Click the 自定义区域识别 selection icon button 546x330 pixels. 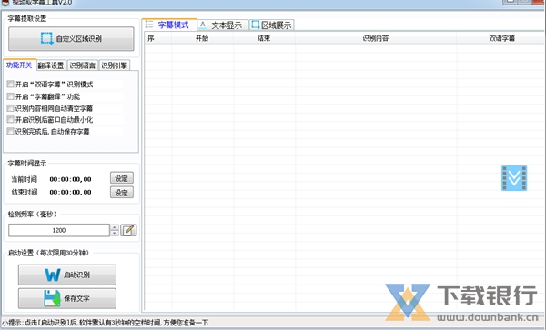point(46,38)
